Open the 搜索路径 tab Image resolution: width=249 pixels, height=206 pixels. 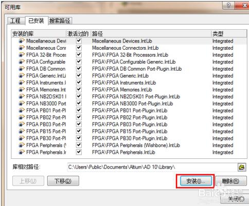60,21
